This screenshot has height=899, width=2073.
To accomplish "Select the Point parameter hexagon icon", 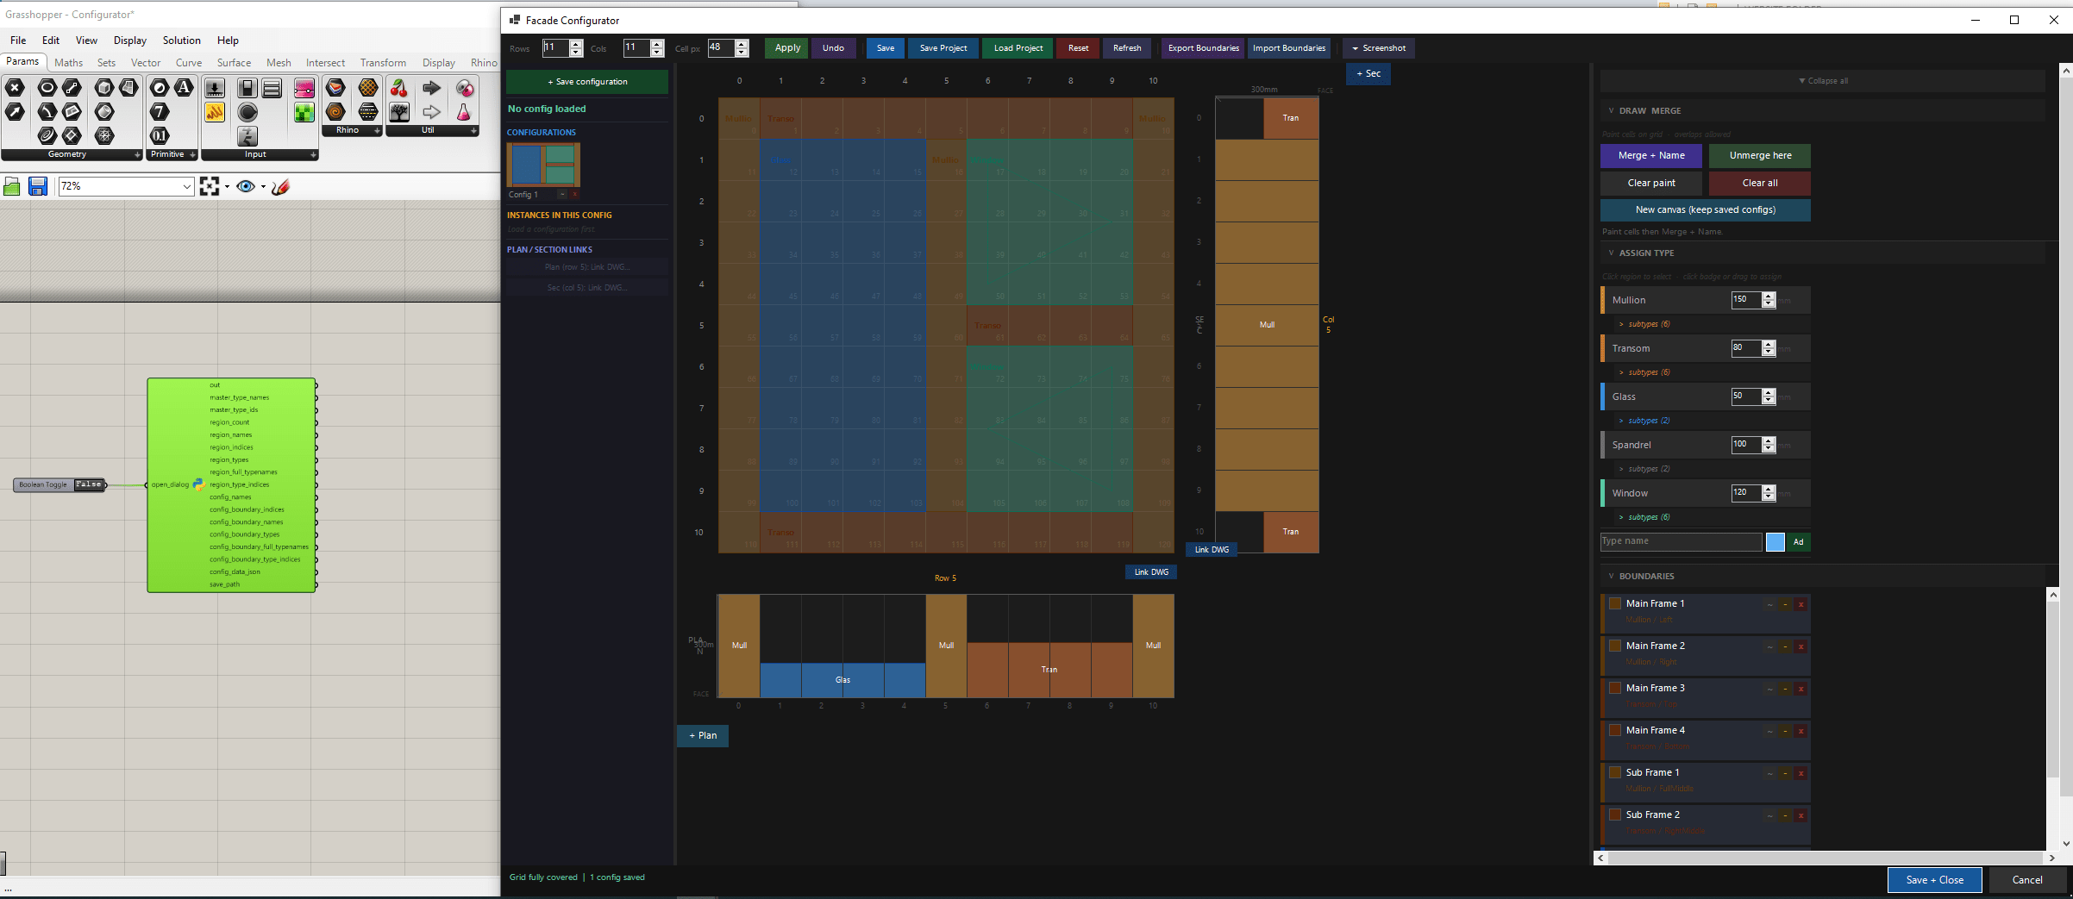I will tap(15, 87).
